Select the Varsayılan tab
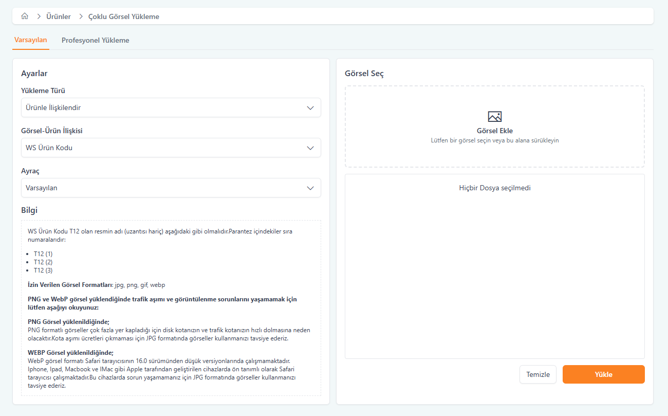 (x=31, y=40)
